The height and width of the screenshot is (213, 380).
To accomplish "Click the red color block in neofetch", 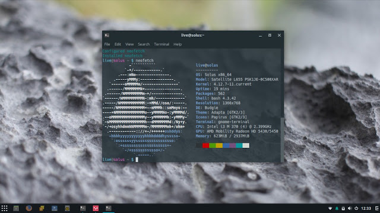I will [x=206, y=146].
